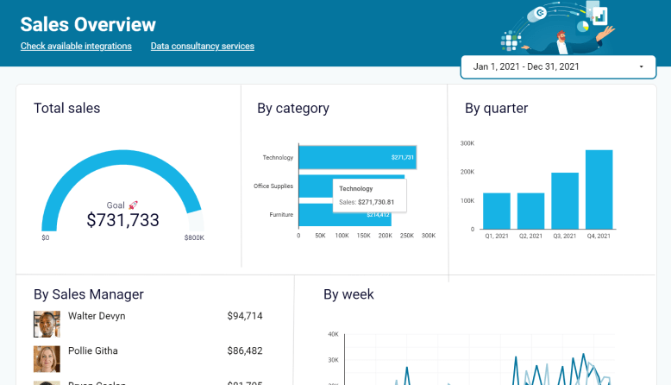Click the Office Supplies axis label

pyautogui.click(x=273, y=186)
